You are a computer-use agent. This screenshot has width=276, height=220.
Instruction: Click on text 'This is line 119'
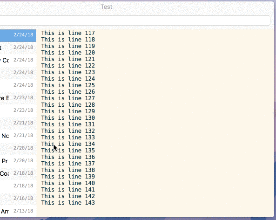(68, 46)
